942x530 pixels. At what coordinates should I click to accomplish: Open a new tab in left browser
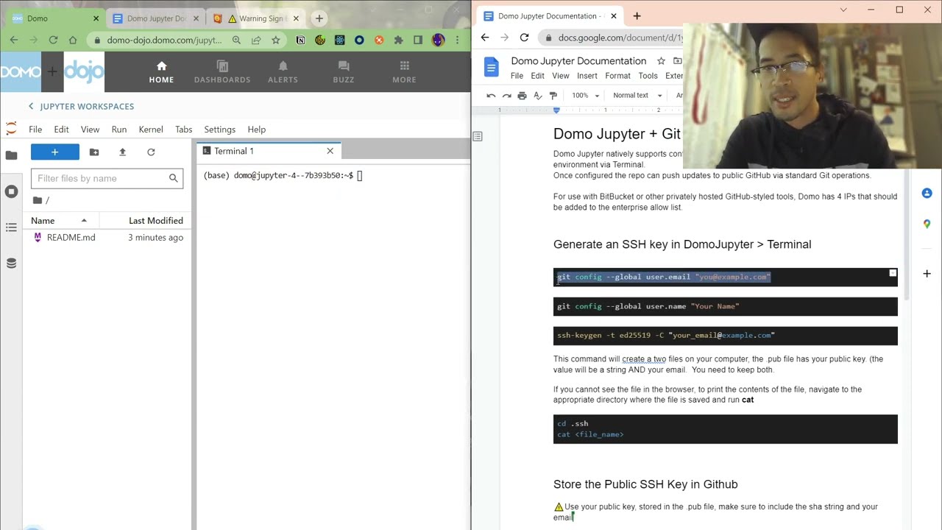(x=319, y=18)
